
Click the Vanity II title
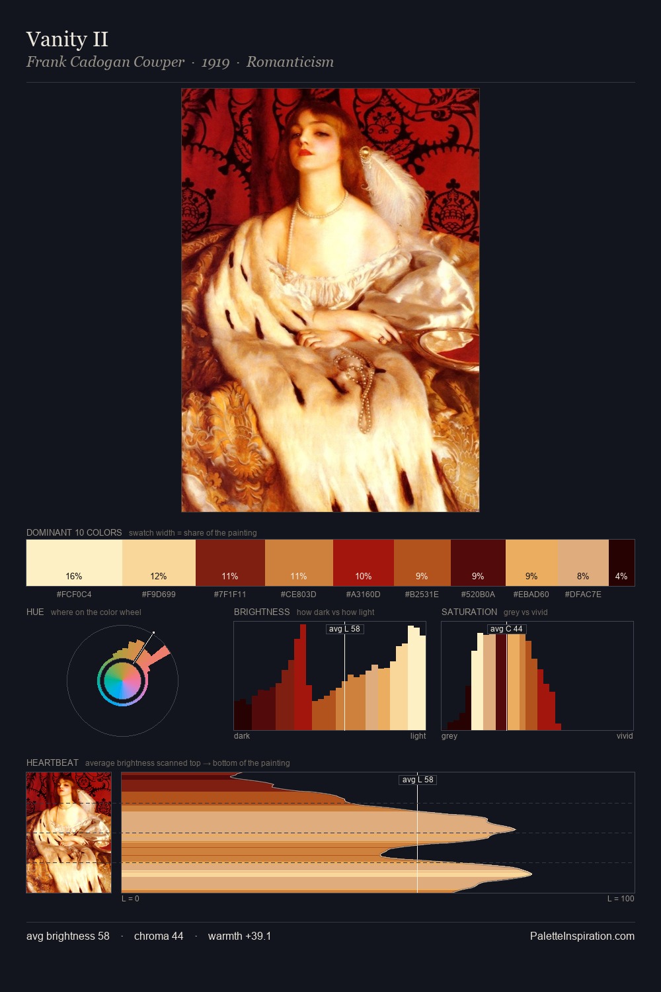tap(67, 39)
